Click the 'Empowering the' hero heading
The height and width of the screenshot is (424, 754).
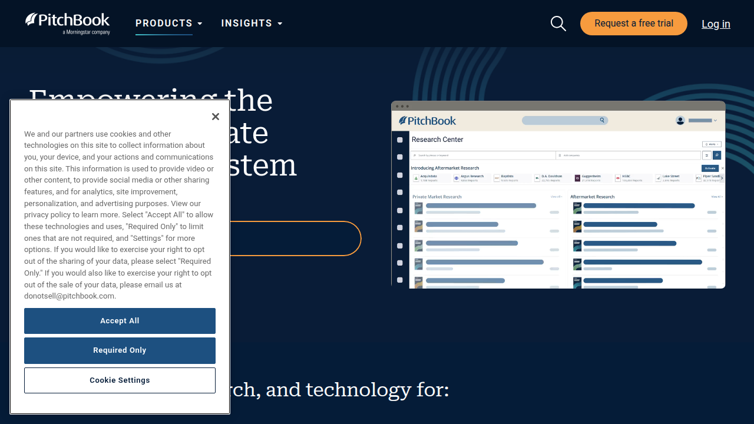point(151,100)
